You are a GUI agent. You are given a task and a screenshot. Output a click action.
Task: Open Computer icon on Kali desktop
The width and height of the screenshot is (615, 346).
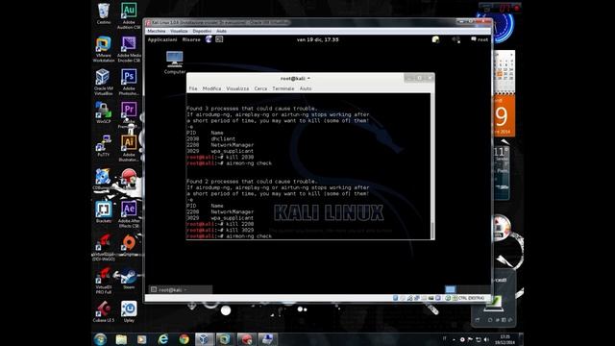175,62
